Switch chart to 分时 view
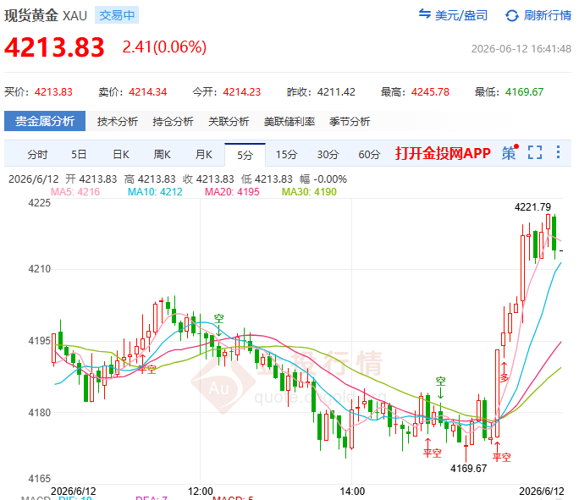Image resolution: width=579 pixels, height=500 pixels. pos(37,154)
